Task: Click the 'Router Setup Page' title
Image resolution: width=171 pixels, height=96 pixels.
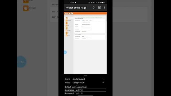Action: pos(76,8)
